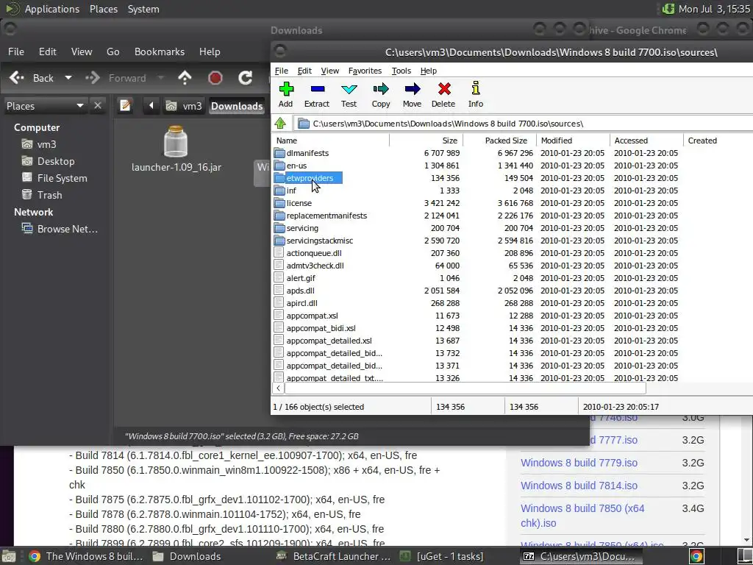Open the 7-Zip File menu

click(x=282, y=71)
